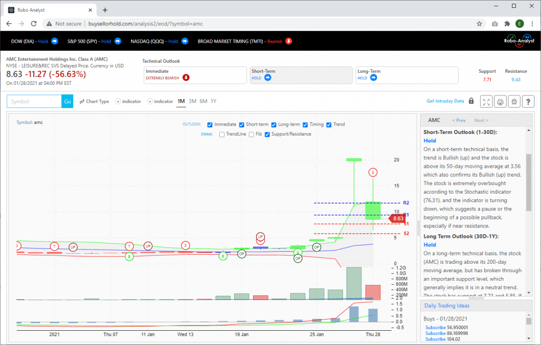Click the bug report icon
The image size is (541, 345).
[x=514, y=102]
